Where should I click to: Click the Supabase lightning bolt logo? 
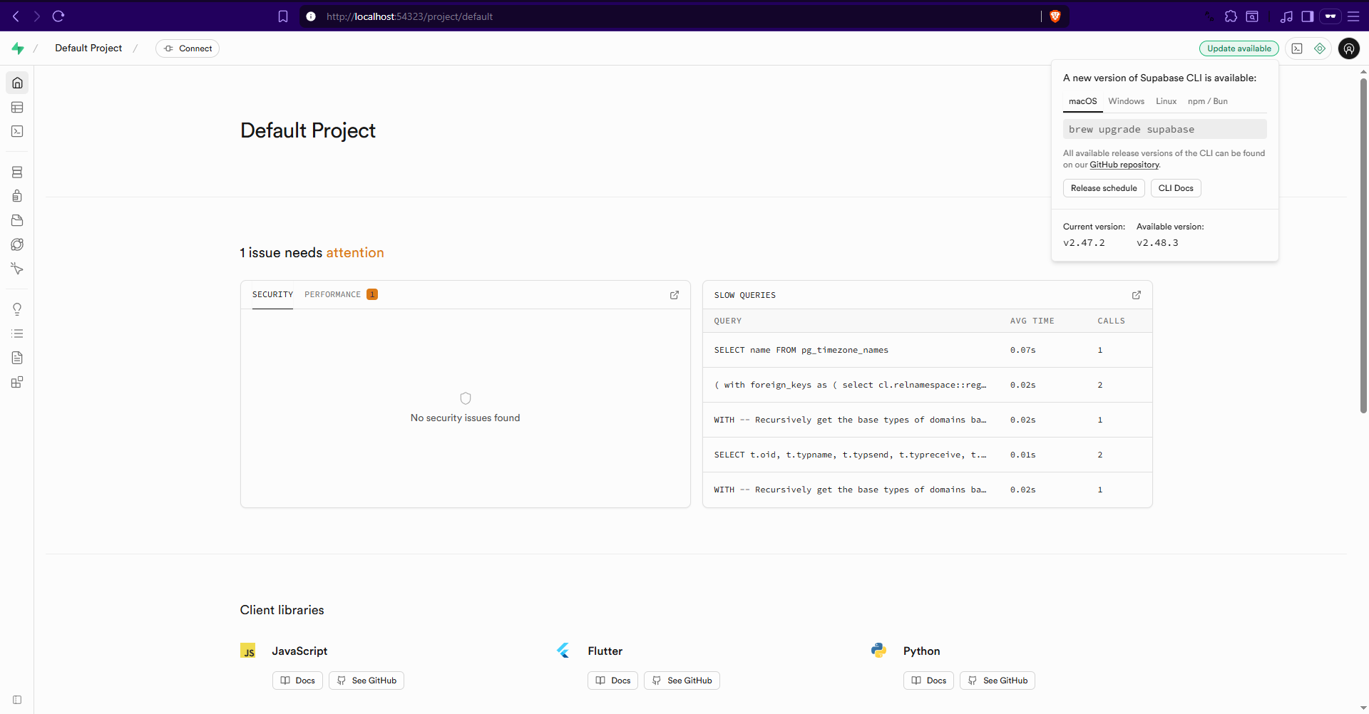pos(18,48)
